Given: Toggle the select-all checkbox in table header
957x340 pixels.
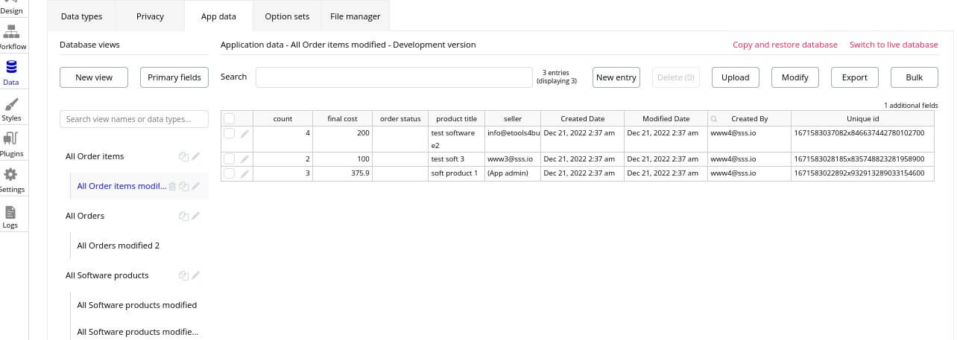Looking at the screenshot, I should coord(230,119).
